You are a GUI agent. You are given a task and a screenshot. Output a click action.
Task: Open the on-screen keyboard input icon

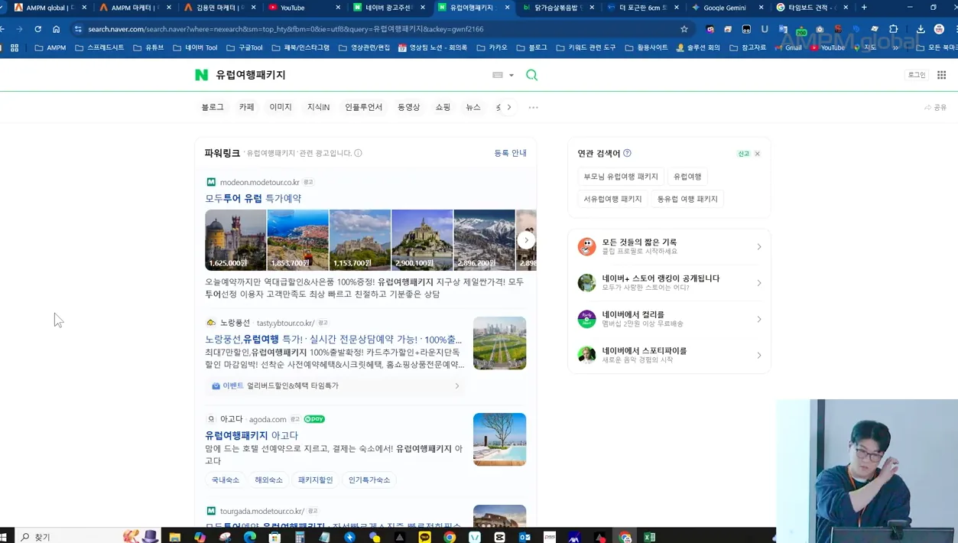tap(498, 75)
